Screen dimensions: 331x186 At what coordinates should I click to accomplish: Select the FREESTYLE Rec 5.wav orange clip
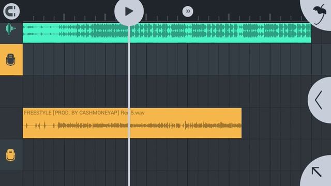point(132,123)
